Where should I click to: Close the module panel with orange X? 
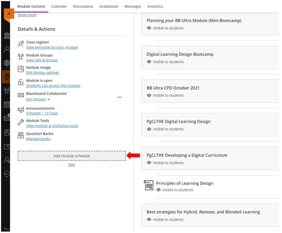pyautogui.click(x=9, y=14)
